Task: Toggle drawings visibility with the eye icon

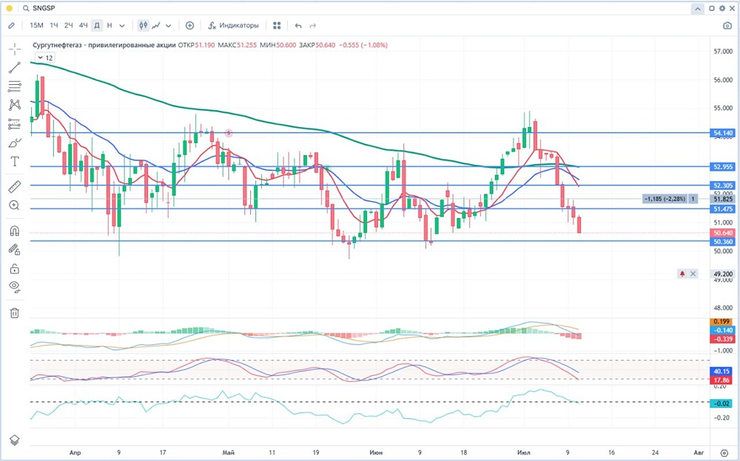Action: tap(14, 286)
